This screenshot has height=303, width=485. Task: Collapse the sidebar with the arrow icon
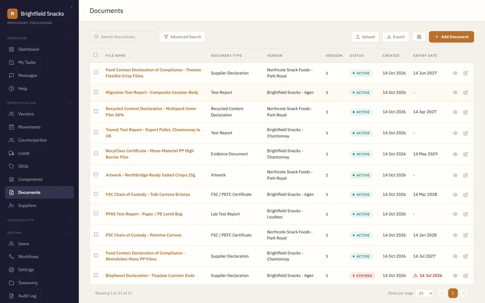pyautogui.click(x=72, y=7)
